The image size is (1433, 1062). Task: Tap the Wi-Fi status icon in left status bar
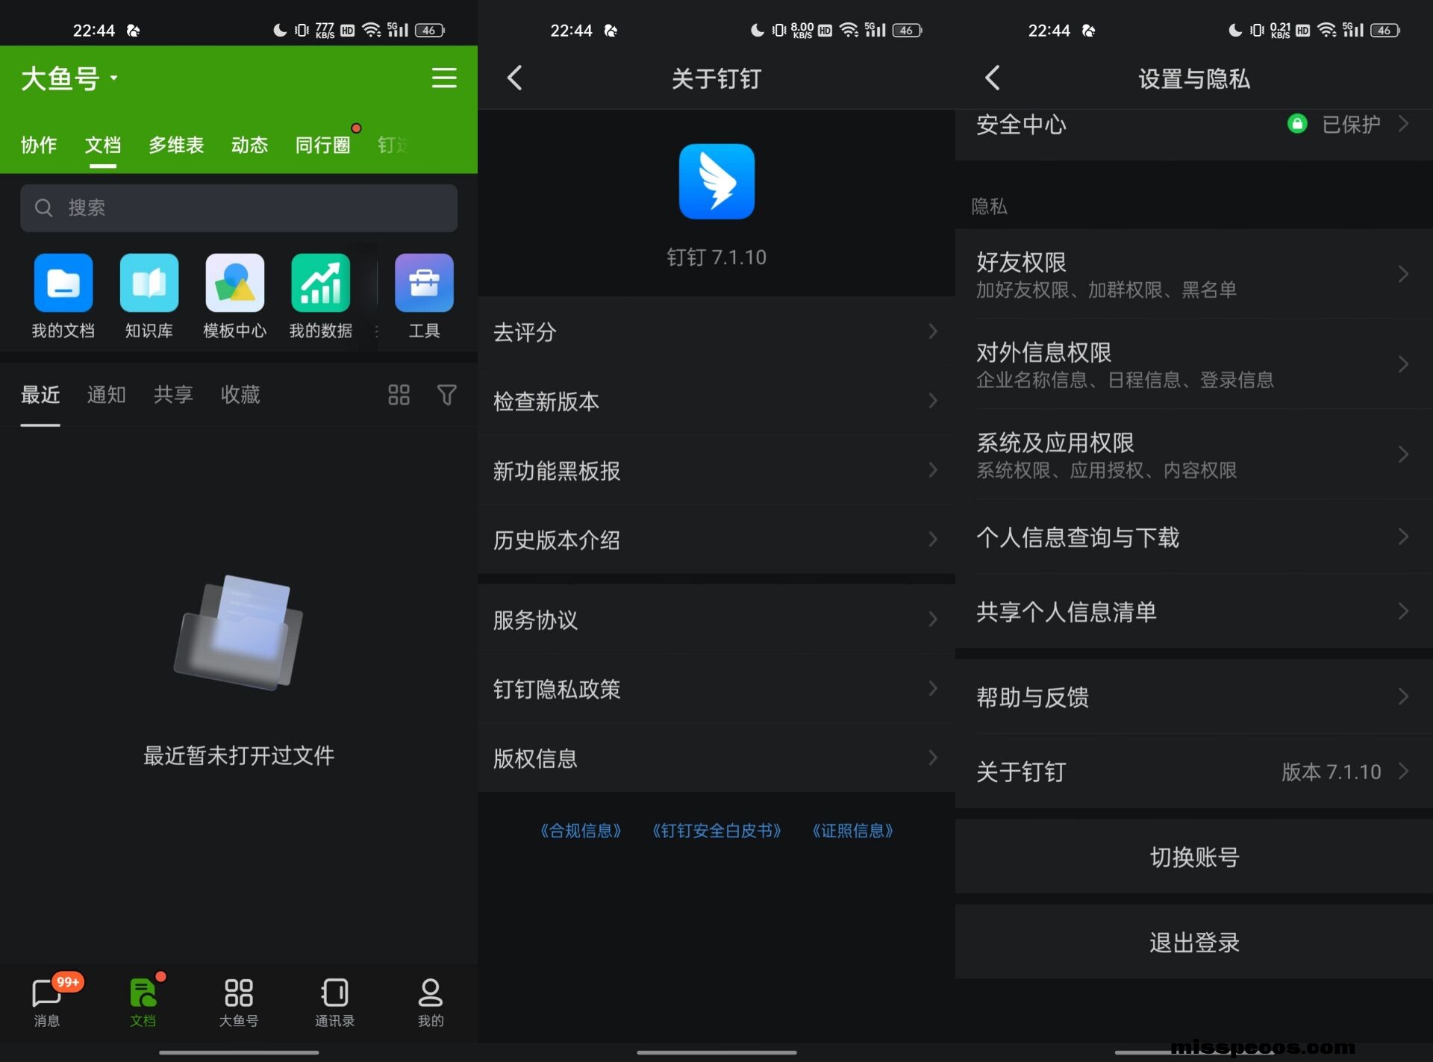click(x=372, y=30)
